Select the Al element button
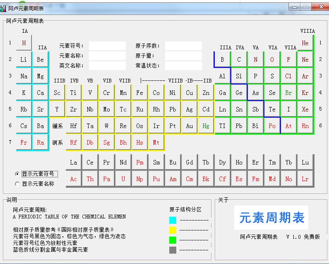 click(x=222, y=76)
